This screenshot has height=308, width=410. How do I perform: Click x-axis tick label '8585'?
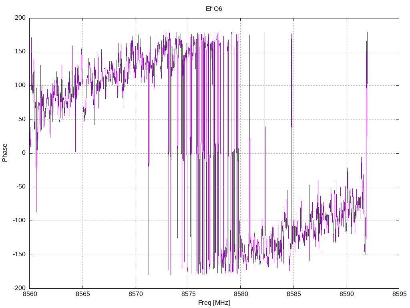(x=293, y=294)
